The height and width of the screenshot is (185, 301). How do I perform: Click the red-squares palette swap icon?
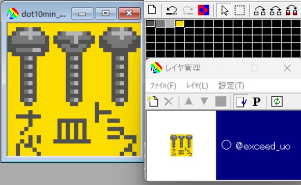click(x=292, y=10)
